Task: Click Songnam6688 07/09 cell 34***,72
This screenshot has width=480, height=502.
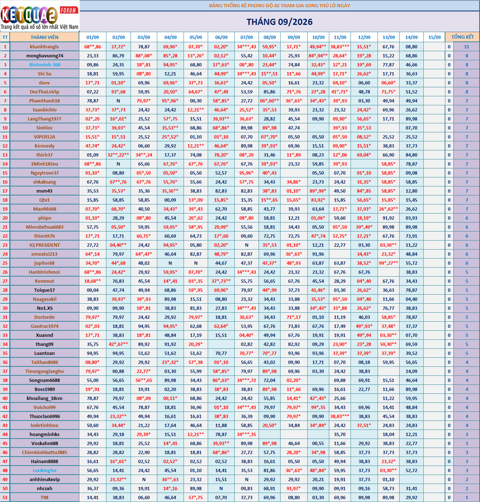Action: point(247,380)
